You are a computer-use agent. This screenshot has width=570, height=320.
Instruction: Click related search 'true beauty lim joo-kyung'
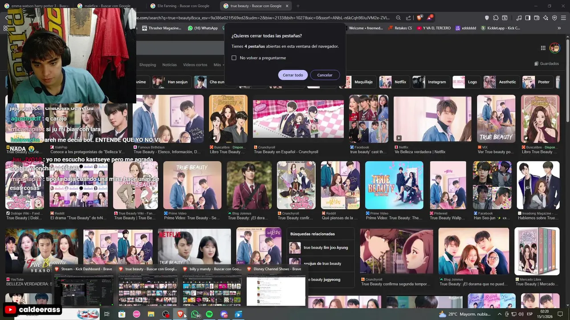pos(321,248)
